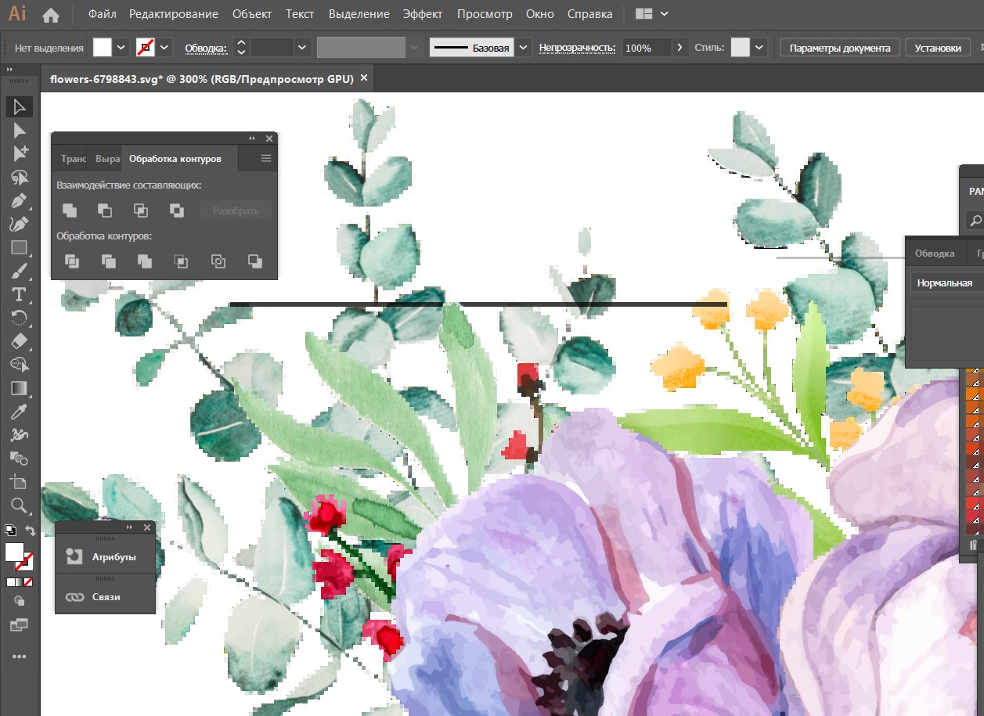Open the Нормальная blending mode dropdown
Viewport: 984px width, 716px height.
pos(945,282)
